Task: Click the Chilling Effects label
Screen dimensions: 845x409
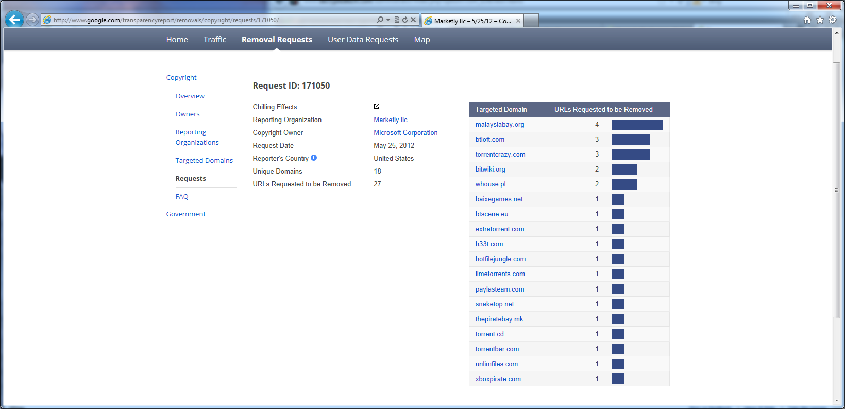Action: [x=275, y=107]
